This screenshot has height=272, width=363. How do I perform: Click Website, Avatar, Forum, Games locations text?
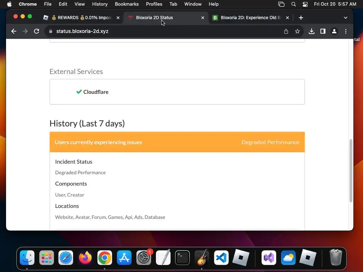pos(110,217)
